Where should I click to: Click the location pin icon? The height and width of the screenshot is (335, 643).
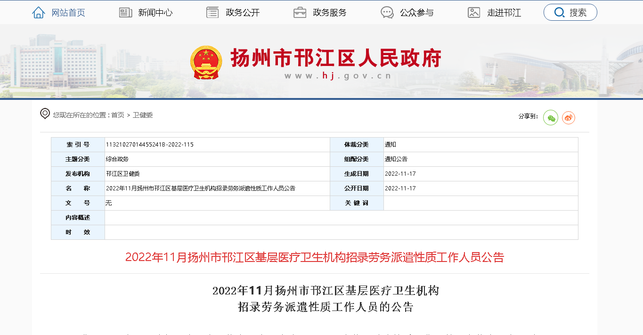coord(45,114)
